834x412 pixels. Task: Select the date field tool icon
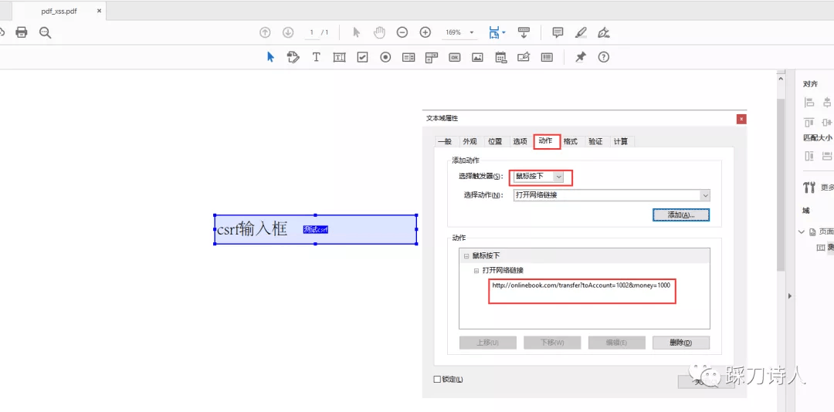(500, 57)
